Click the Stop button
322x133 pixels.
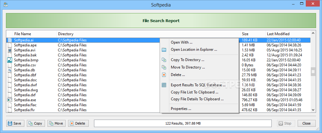click(x=286, y=123)
